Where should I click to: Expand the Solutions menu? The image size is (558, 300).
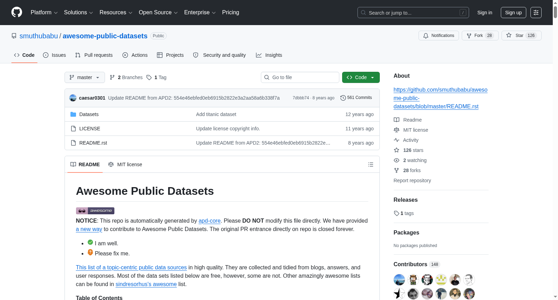(x=78, y=13)
